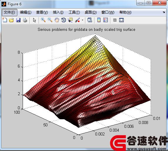
Task: Insert Colorbar from the toolbar
Action: coord(99,20)
